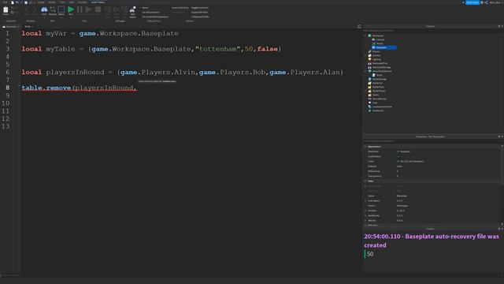Click the Select tool in Edit group

[x=61, y=10]
